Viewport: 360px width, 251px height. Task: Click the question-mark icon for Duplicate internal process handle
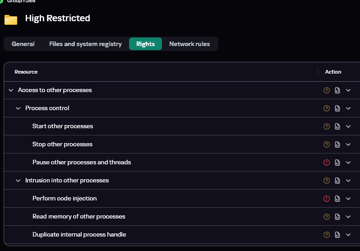click(327, 235)
